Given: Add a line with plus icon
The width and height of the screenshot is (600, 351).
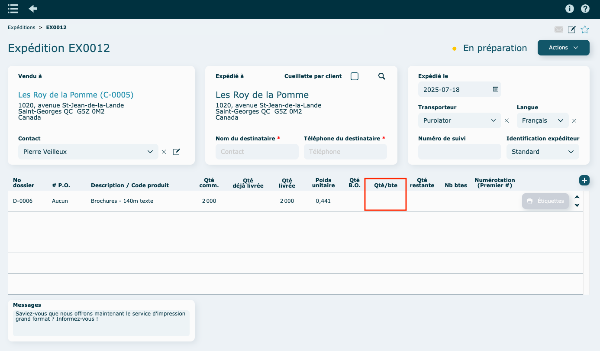Looking at the screenshot, I should [584, 180].
